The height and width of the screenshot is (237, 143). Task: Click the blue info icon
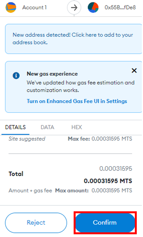point(16,75)
